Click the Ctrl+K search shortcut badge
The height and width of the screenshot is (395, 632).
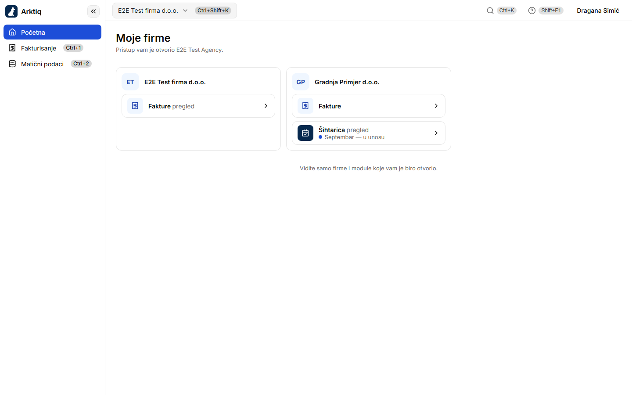click(x=506, y=11)
